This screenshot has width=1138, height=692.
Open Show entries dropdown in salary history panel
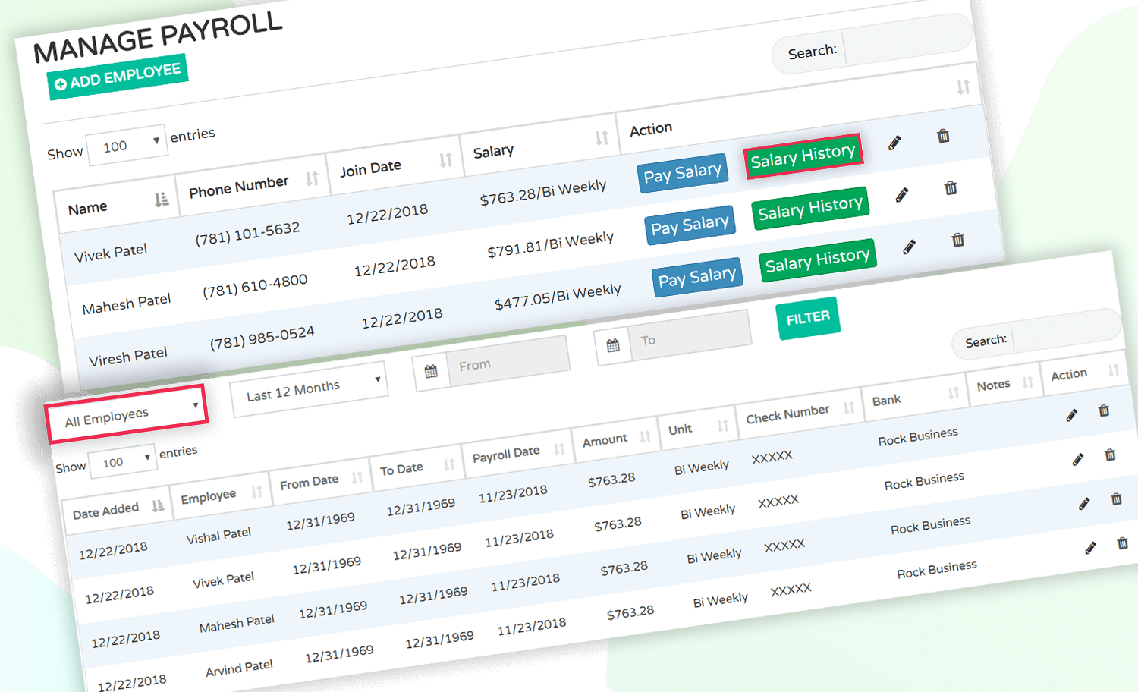click(x=122, y=461)
